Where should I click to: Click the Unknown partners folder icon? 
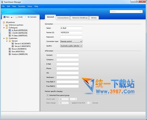(x=7, y=25)
